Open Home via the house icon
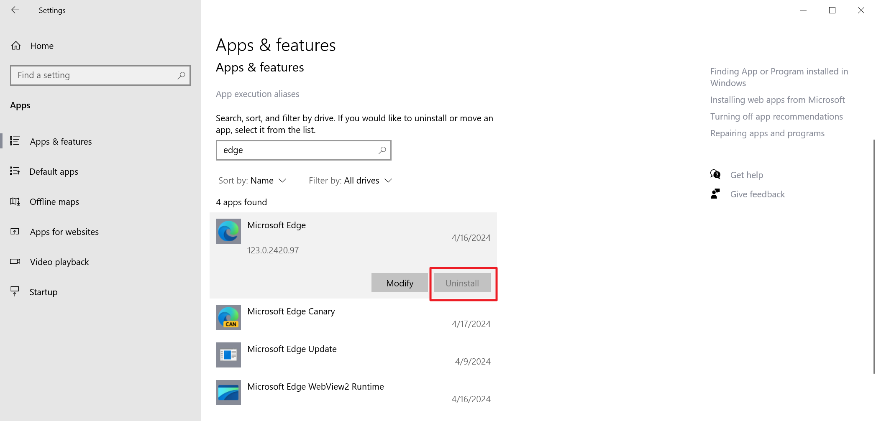This screenshot has height=421, width=876. tap(16, 46)
